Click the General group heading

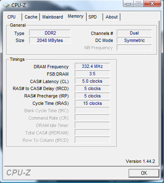click(x=18, y=25)
